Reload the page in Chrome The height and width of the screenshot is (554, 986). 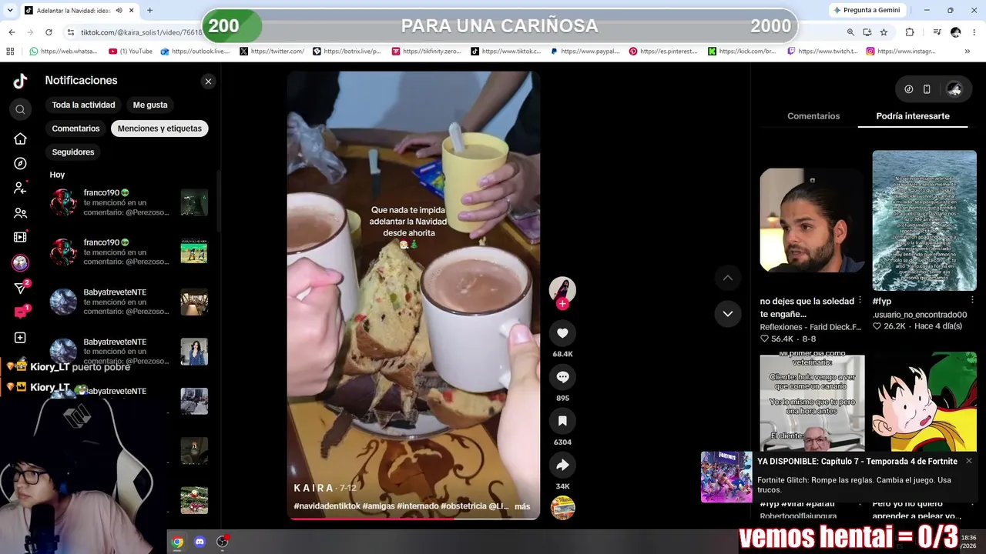pos(49,32)
